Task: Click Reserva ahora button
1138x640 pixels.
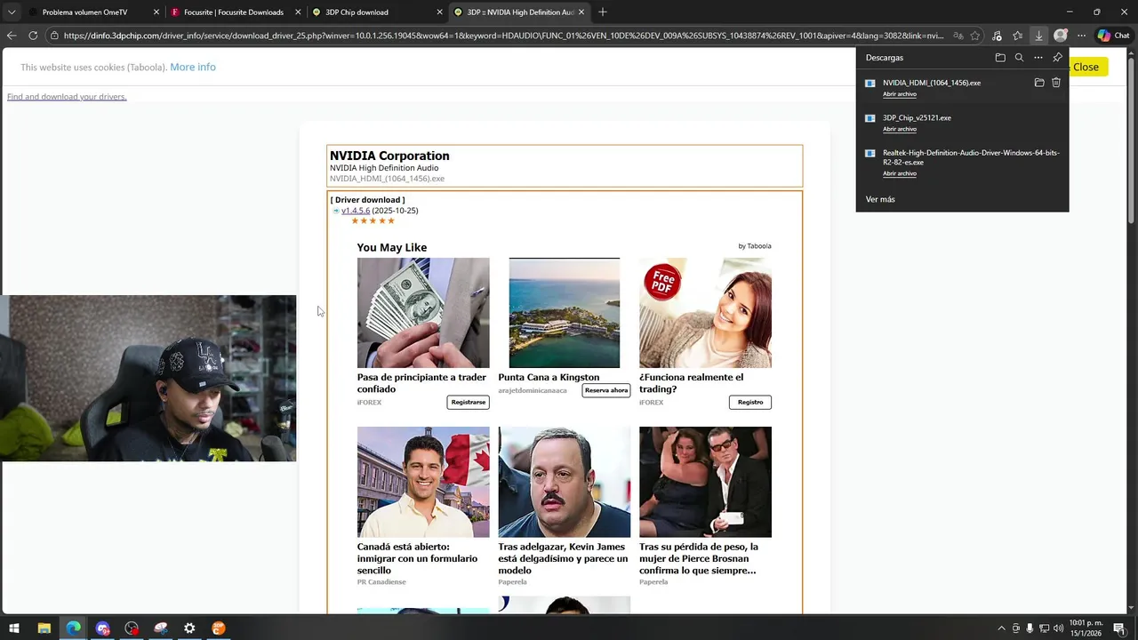Action: click(x=606, y=390)
